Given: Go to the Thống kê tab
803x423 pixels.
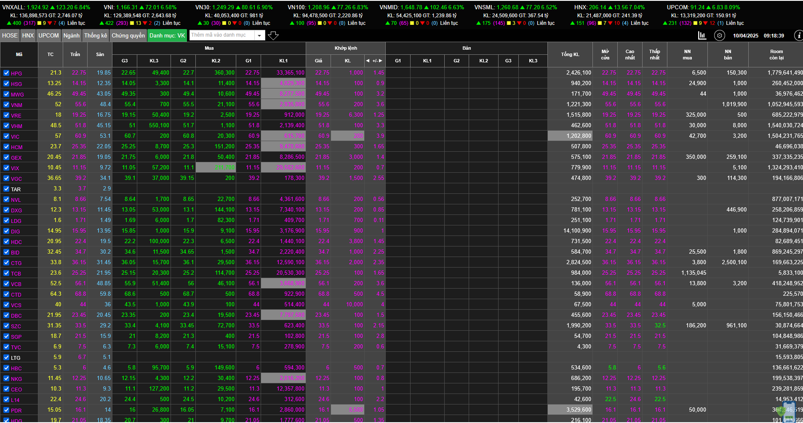Looking at the screenshot, I should tap(96, 35).
